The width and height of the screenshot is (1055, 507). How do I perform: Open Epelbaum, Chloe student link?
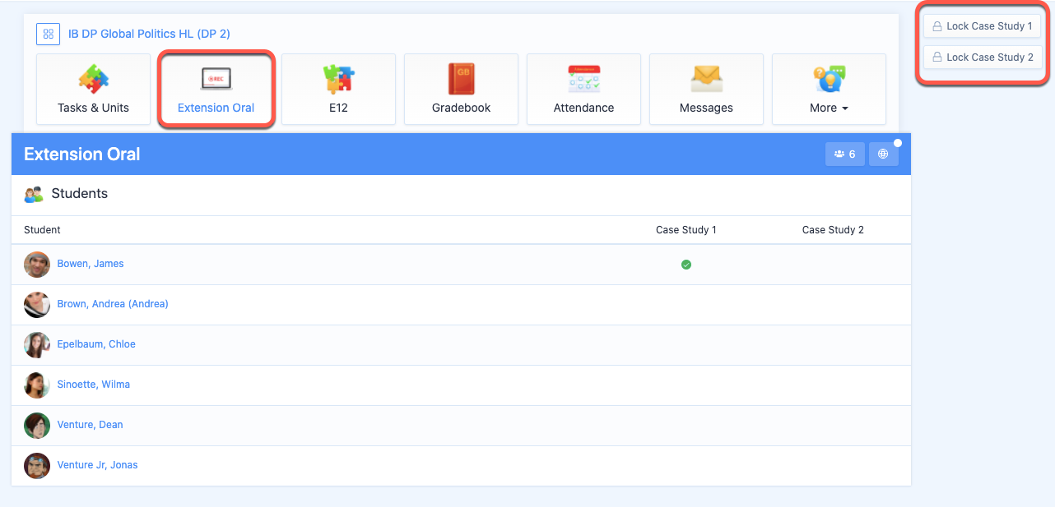96,344
